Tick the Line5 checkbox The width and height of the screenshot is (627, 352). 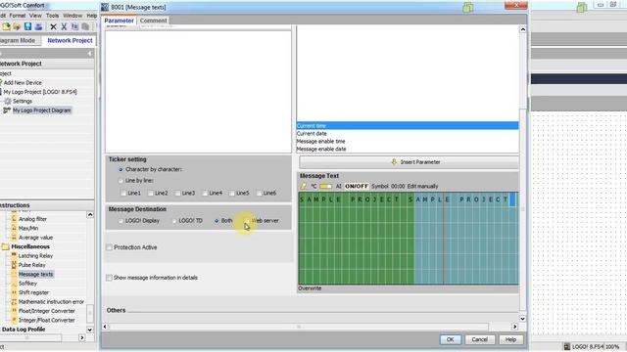pyautogui.click(x=232, y=194)
